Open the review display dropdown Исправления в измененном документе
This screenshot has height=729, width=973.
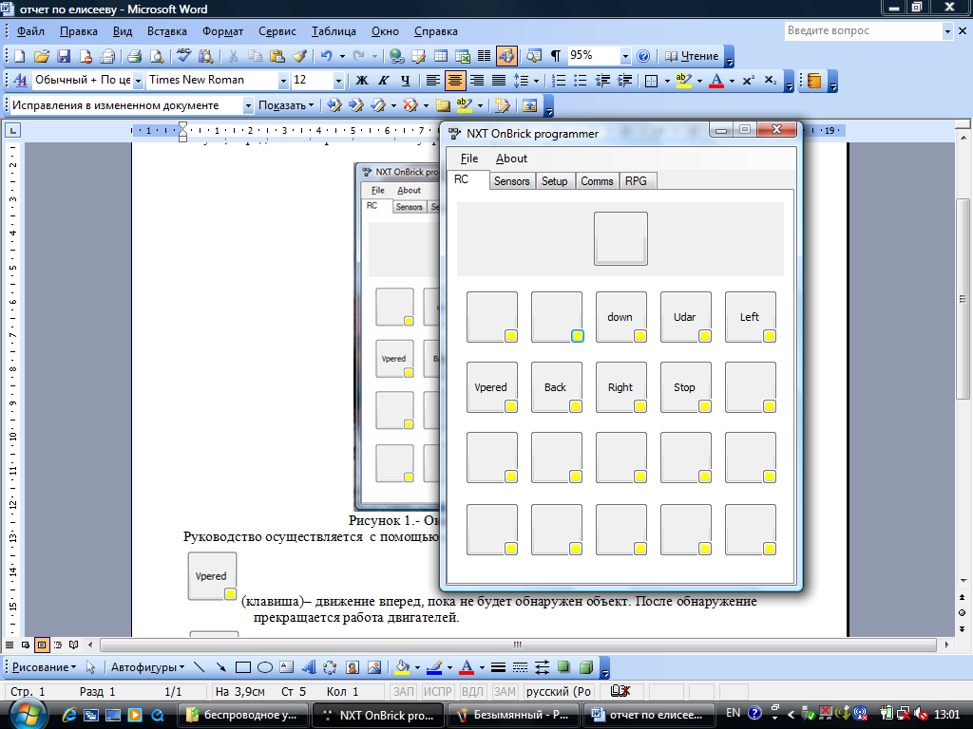[248, 106]
